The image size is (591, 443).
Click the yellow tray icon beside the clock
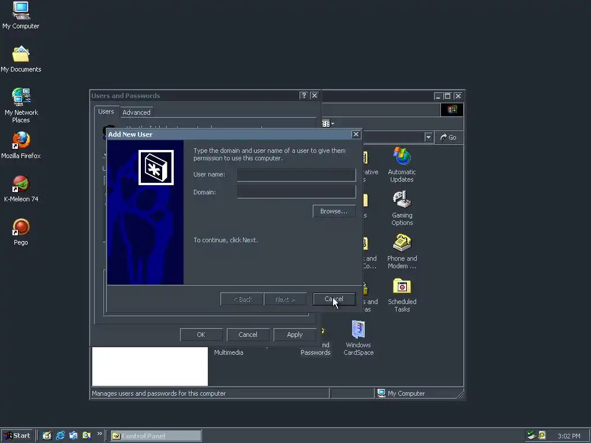(542, 436)
